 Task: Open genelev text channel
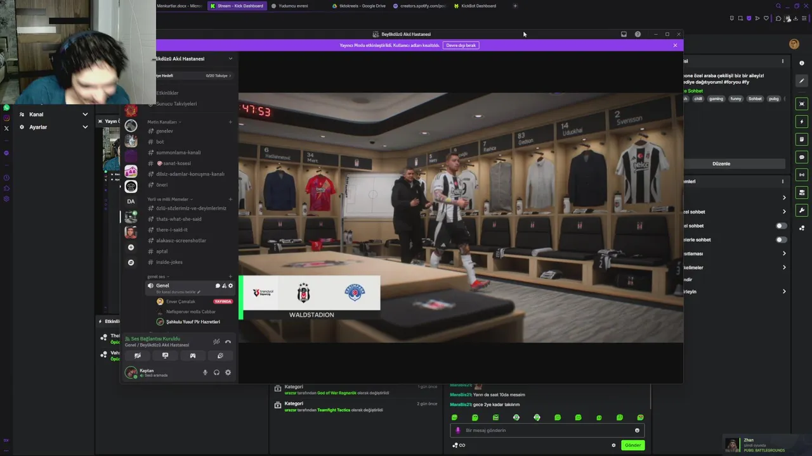point(164,131)
